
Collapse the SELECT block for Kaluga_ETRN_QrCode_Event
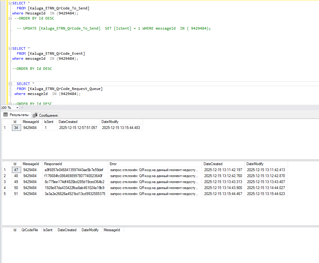click(x=10, y=48)
